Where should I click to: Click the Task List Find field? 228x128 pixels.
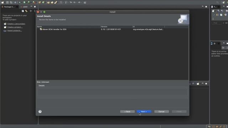217,23
